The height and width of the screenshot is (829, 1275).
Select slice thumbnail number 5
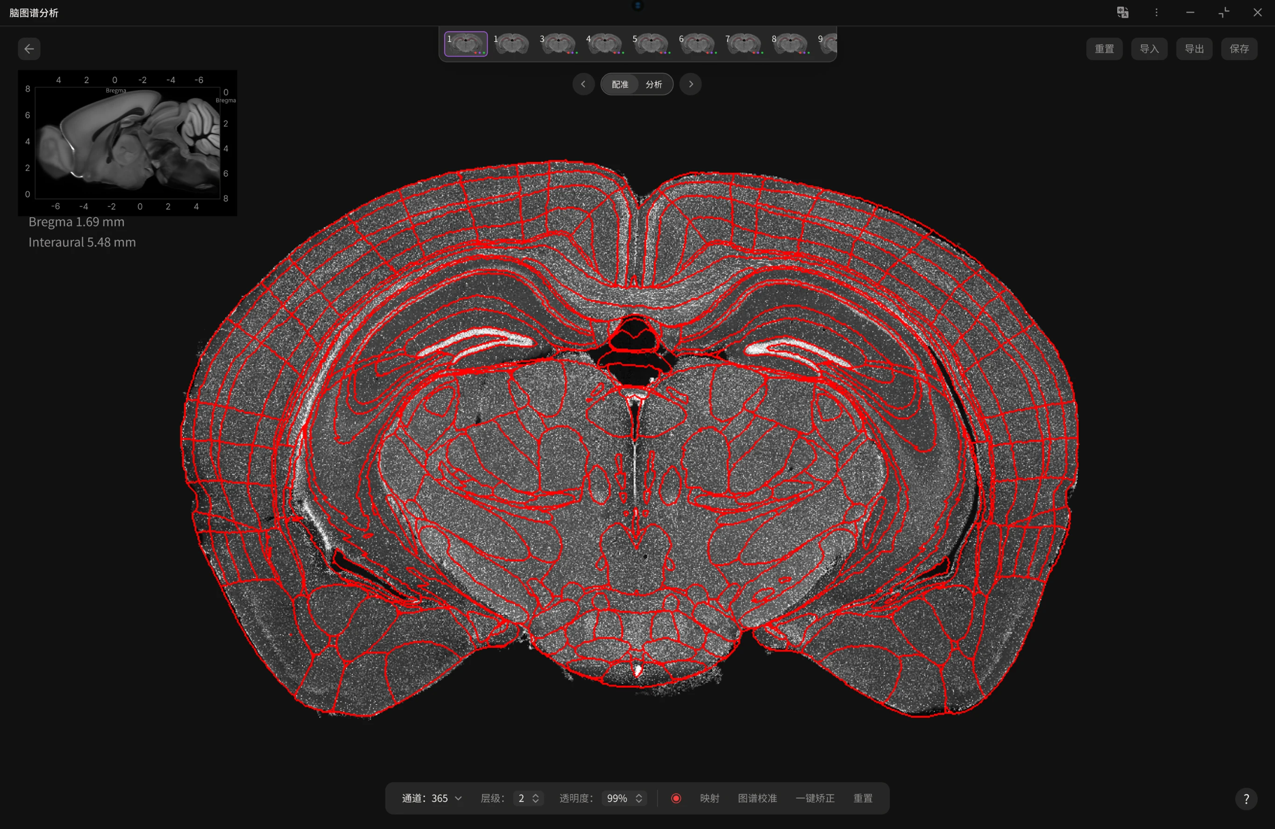[x=651, y=43]
